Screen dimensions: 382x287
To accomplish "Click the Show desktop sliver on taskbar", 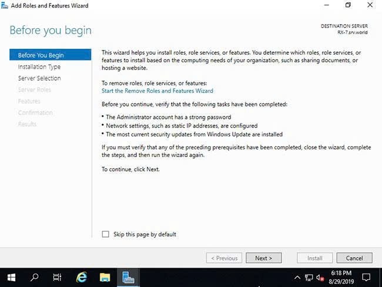I will point(381,278).
